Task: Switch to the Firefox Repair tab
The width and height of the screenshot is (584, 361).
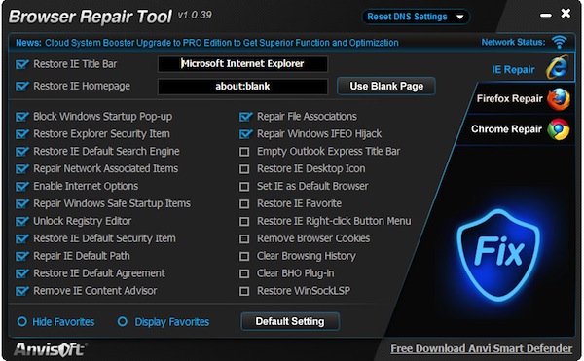Action: 522,99
